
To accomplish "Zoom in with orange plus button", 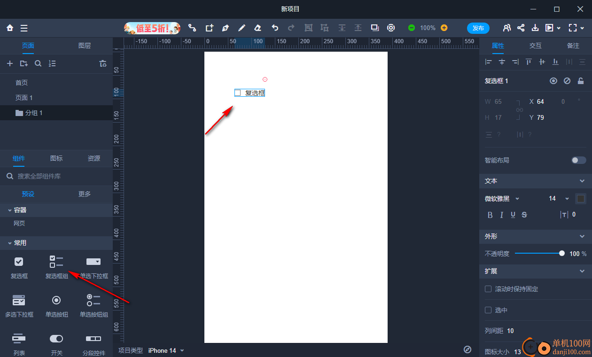I will pyautogui.click(x=444, y=28).
